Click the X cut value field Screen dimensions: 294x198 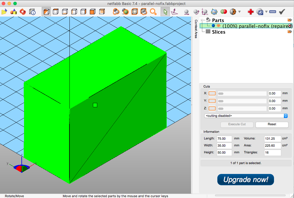pos(275,93)
